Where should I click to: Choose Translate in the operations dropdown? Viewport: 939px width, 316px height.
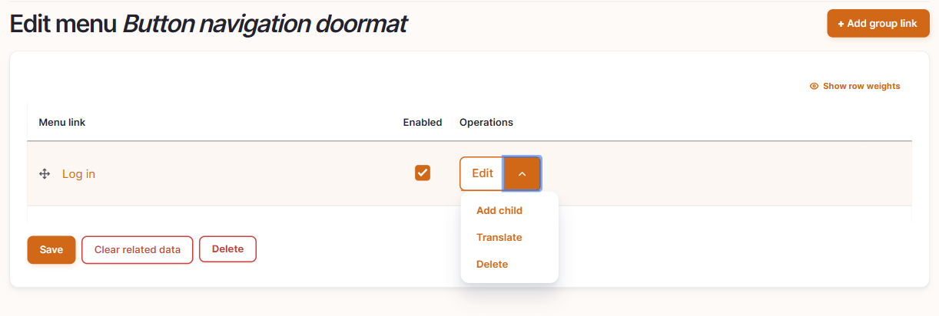(x=499, y=237)
